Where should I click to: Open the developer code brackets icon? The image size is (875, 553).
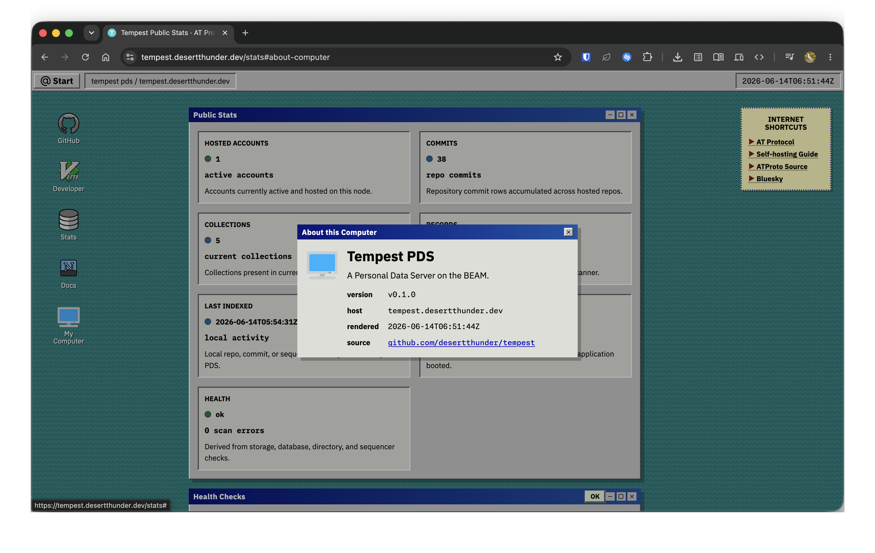pos(759,57)
